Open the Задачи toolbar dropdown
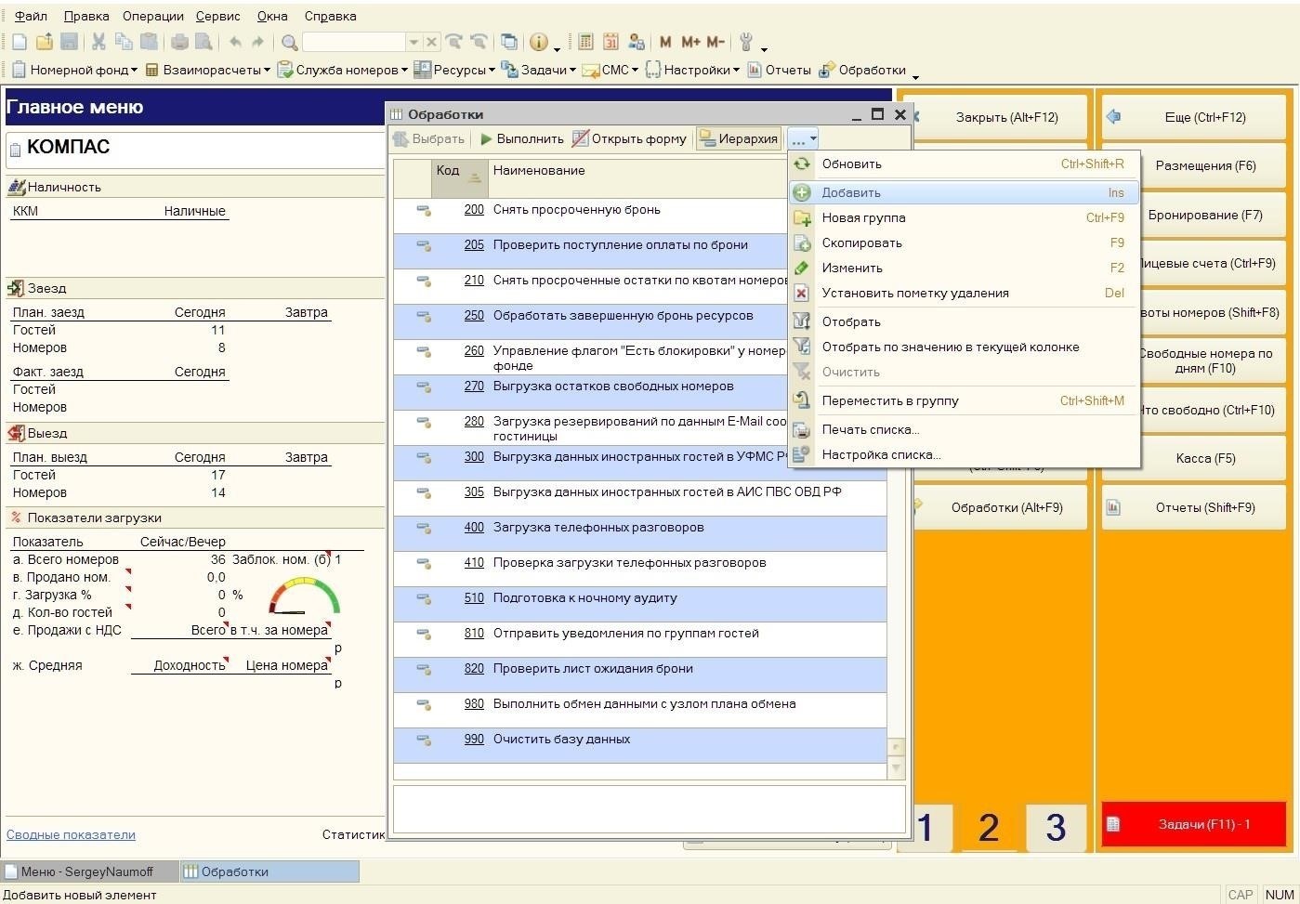The image size is (1300, 904). pos(538,70)
